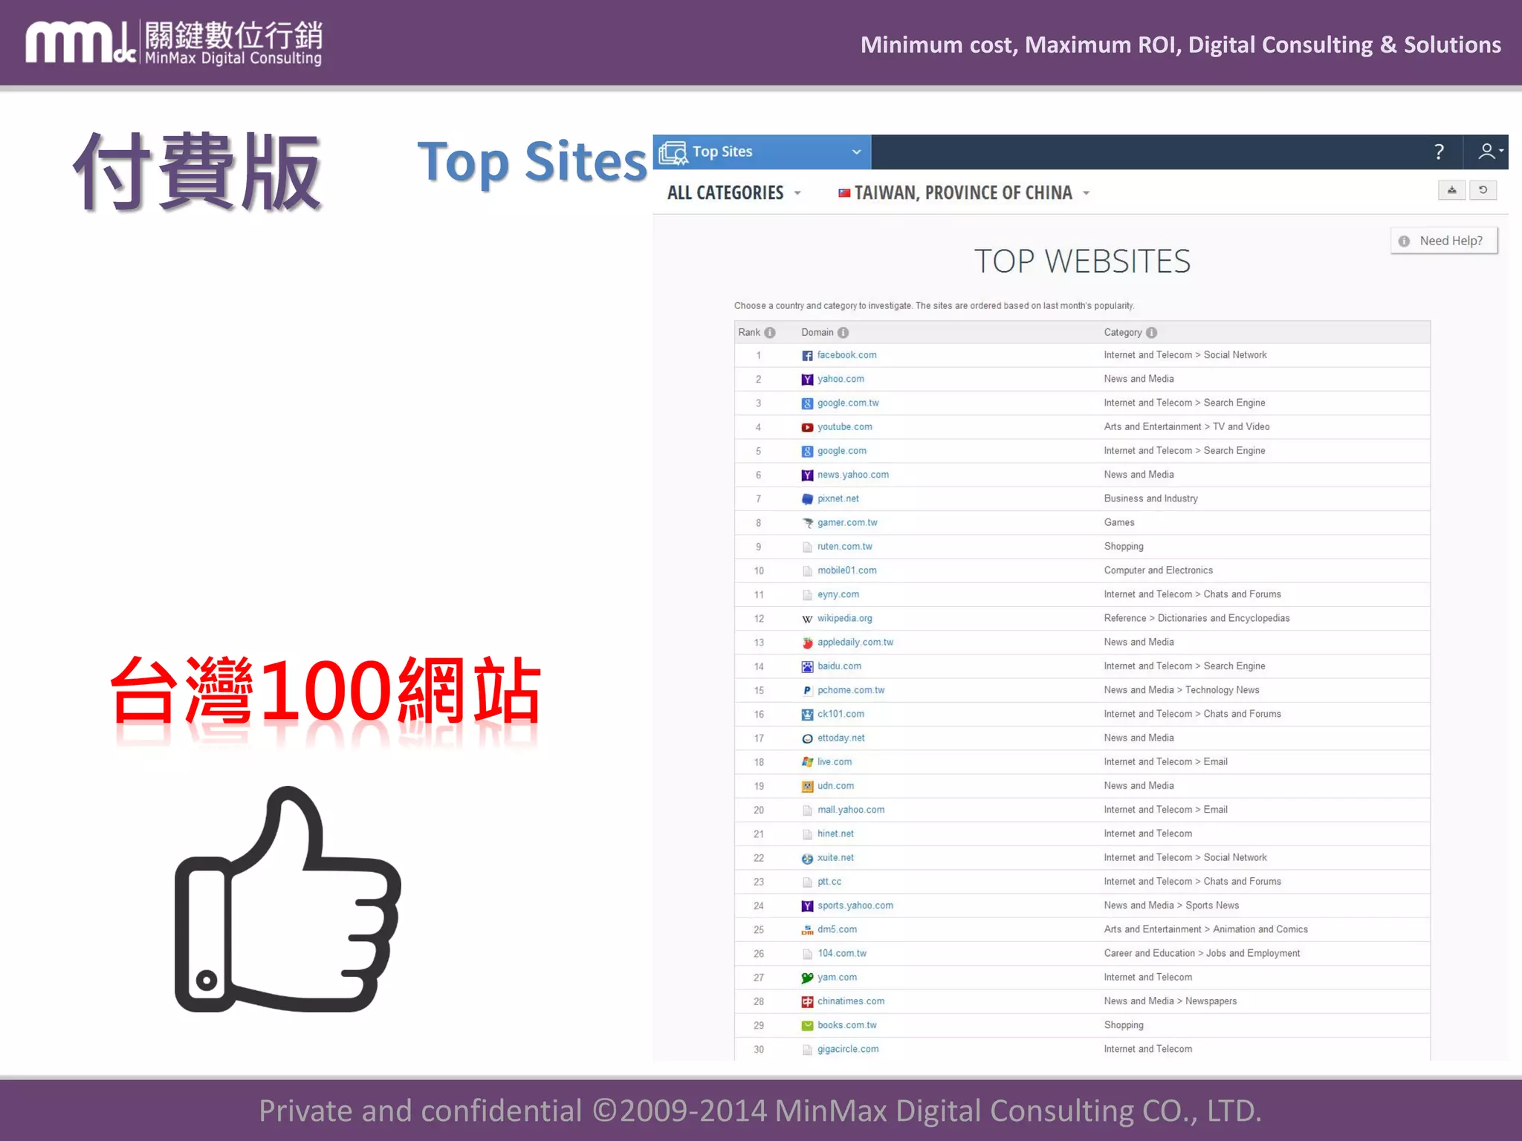
Task: Select mail.yahoo.com in the list
Action: tap(851, 810)
